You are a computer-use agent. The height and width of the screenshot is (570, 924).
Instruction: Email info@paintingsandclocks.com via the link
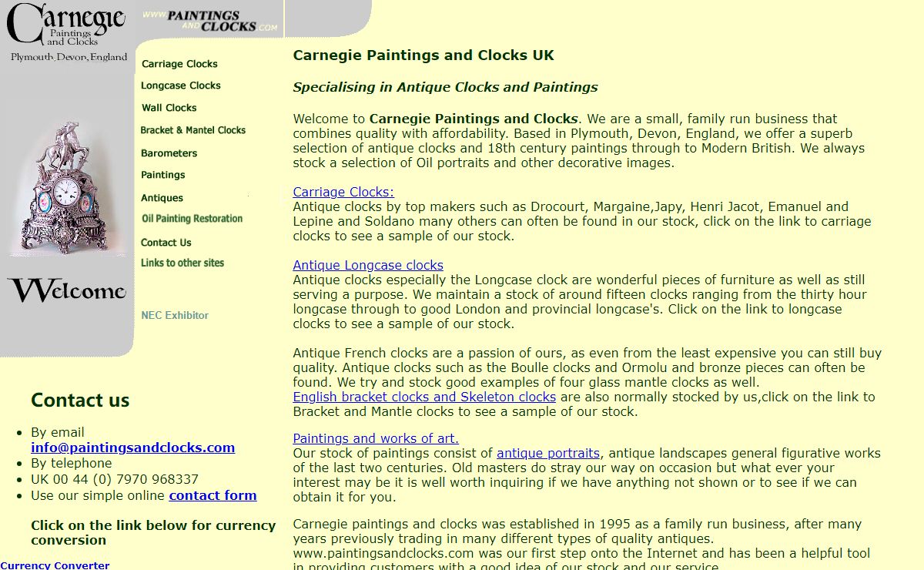132,448
